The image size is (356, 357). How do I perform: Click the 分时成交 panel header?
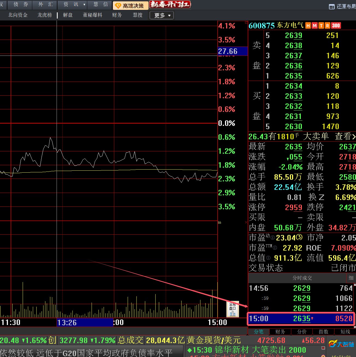tap(302, 278)
